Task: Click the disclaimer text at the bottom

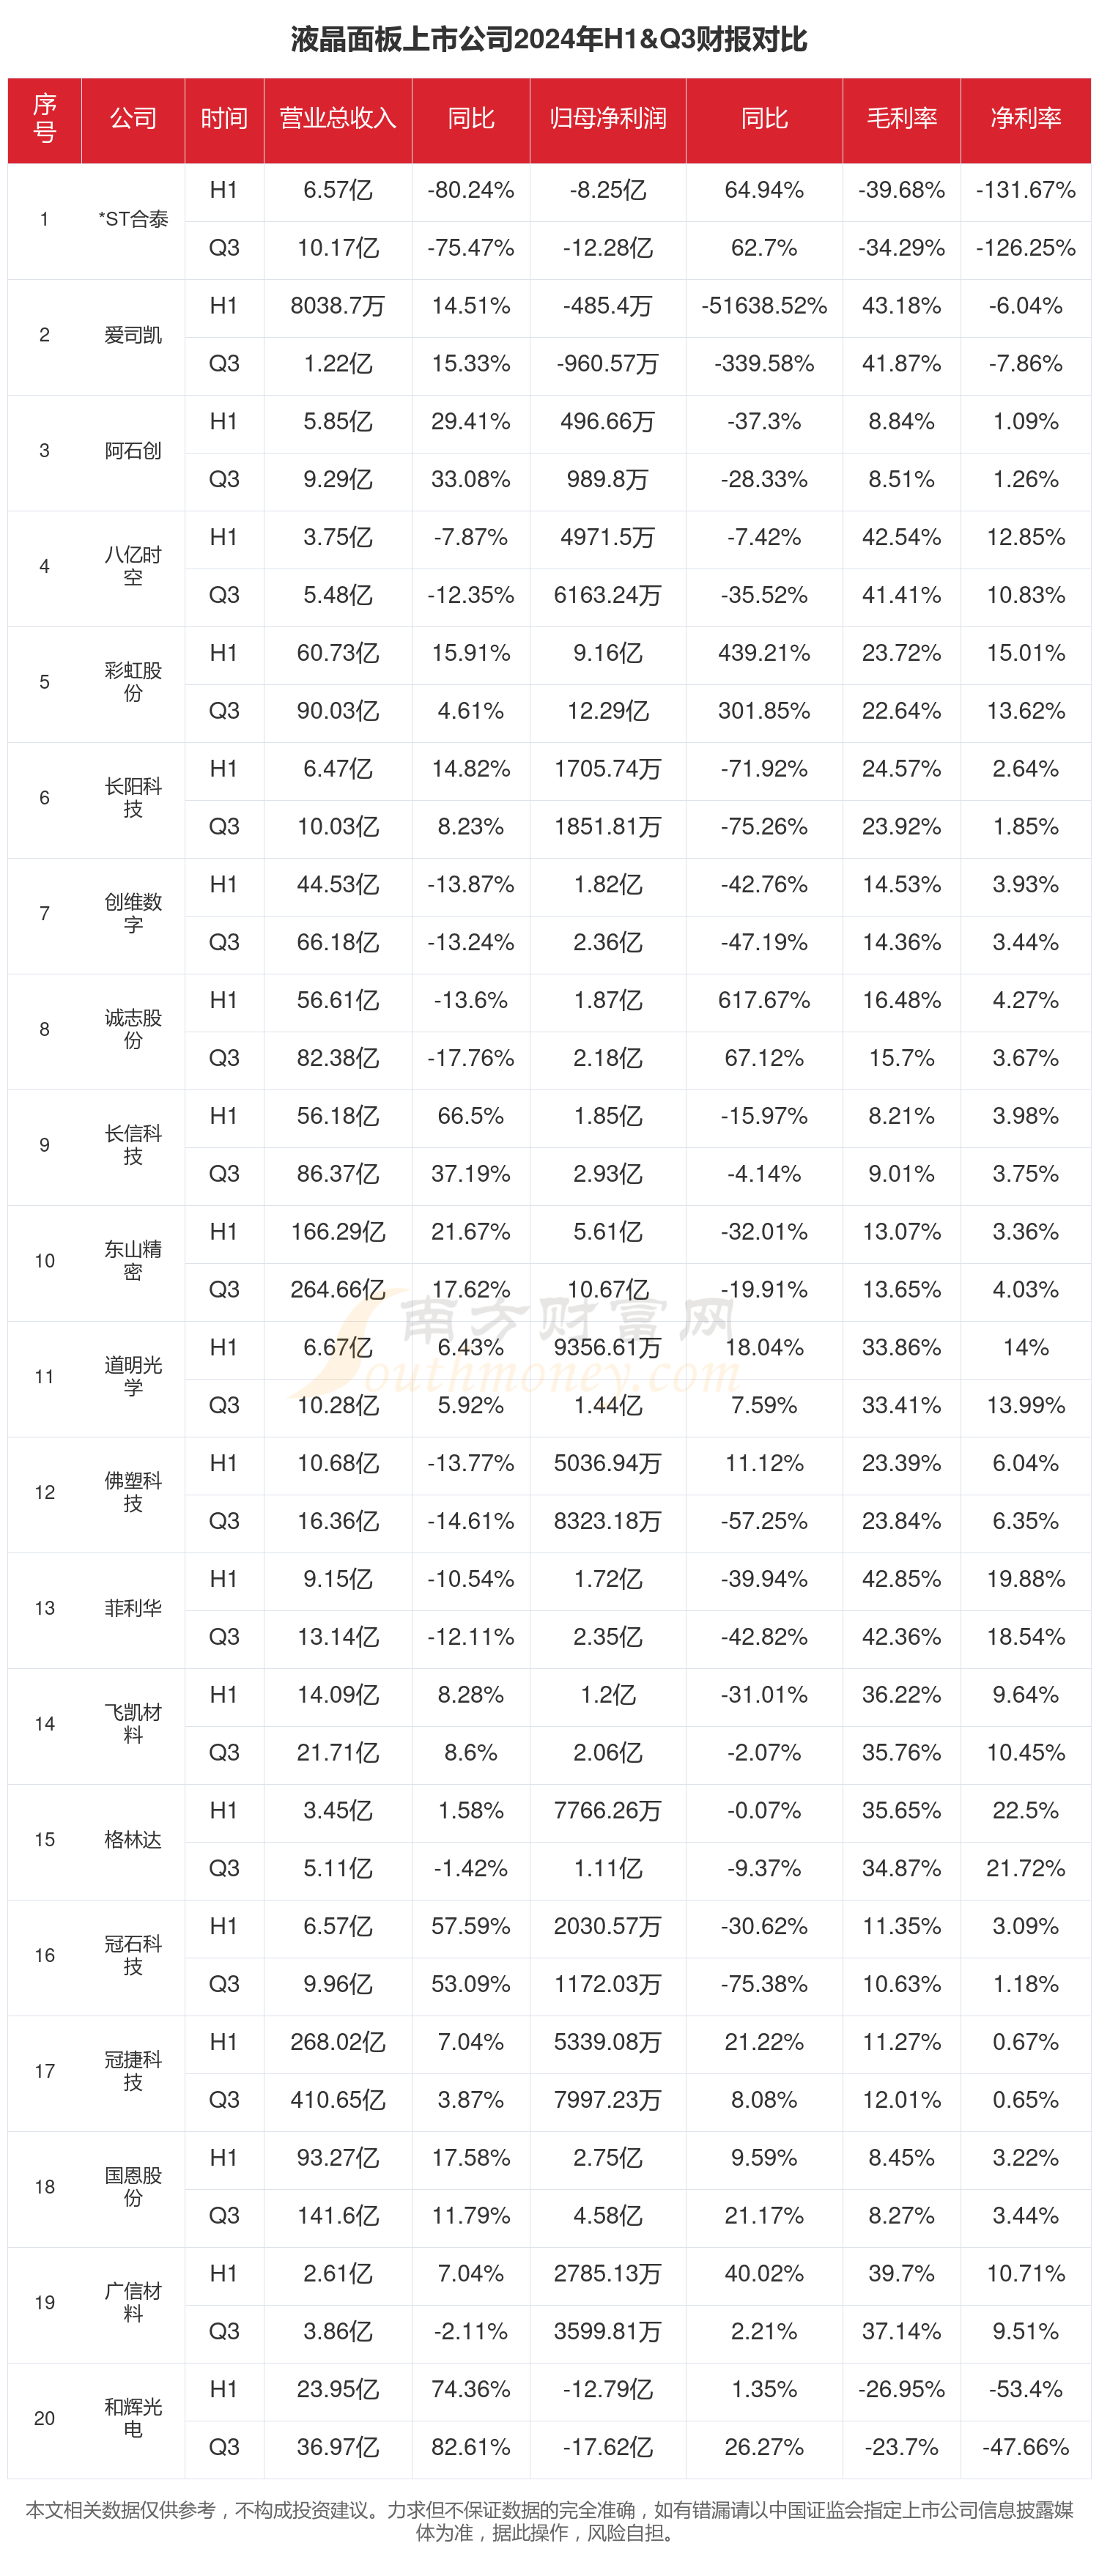Action: (x=549, y=2521)
